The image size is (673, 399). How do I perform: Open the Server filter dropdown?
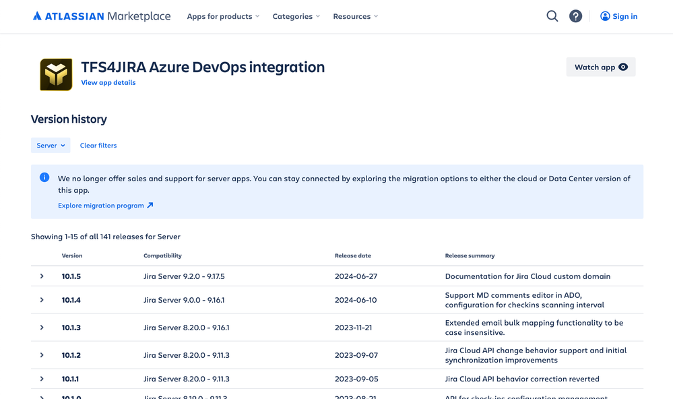pyautogui.click(x=51, y=145)
